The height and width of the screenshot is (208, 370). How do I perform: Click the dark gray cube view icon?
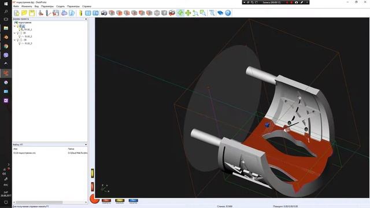tap(164, 13)
